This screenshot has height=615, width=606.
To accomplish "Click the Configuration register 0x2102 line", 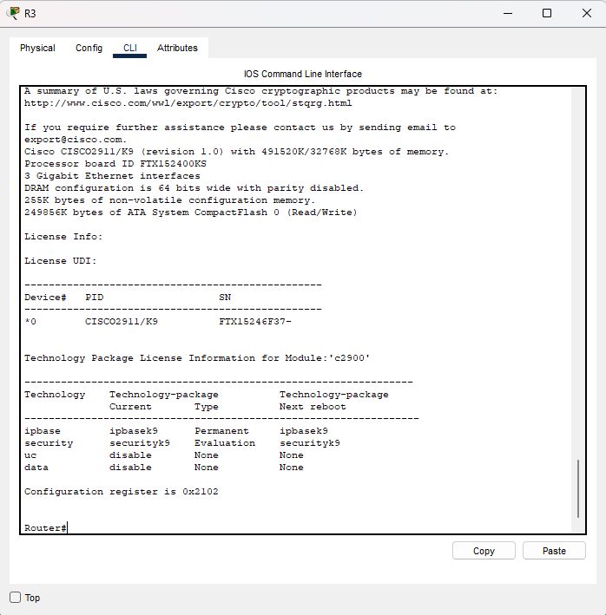I will pos(122,492).
